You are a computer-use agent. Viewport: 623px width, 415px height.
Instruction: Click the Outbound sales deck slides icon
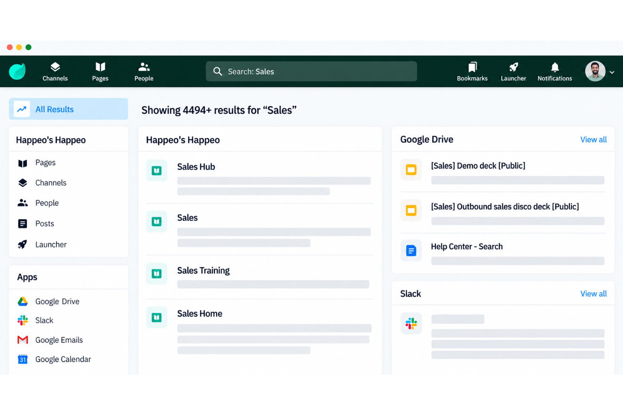[x=411, y=210]
